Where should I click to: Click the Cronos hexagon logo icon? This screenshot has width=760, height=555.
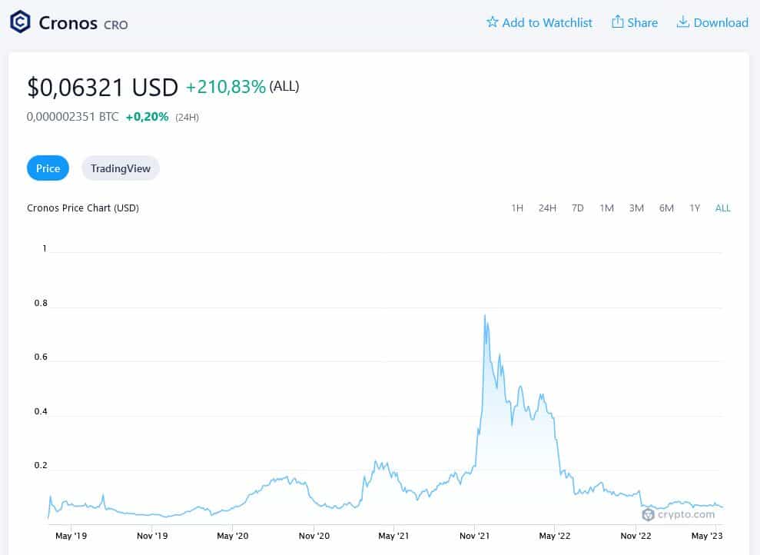tap(20, 22)
